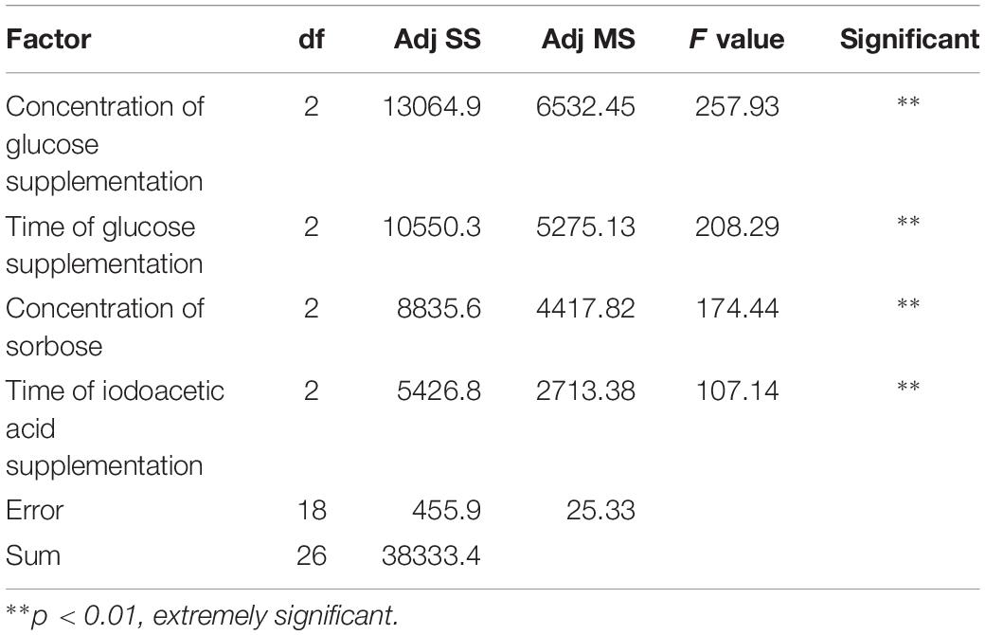Select the Adj MS column header

click(x=588, y=40)
